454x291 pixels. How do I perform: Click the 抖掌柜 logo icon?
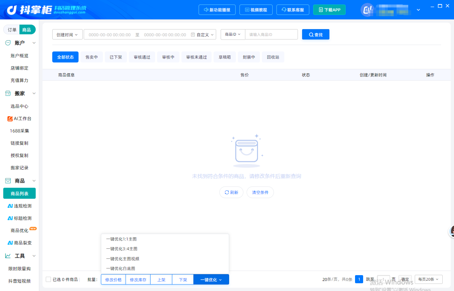(12, 10)
